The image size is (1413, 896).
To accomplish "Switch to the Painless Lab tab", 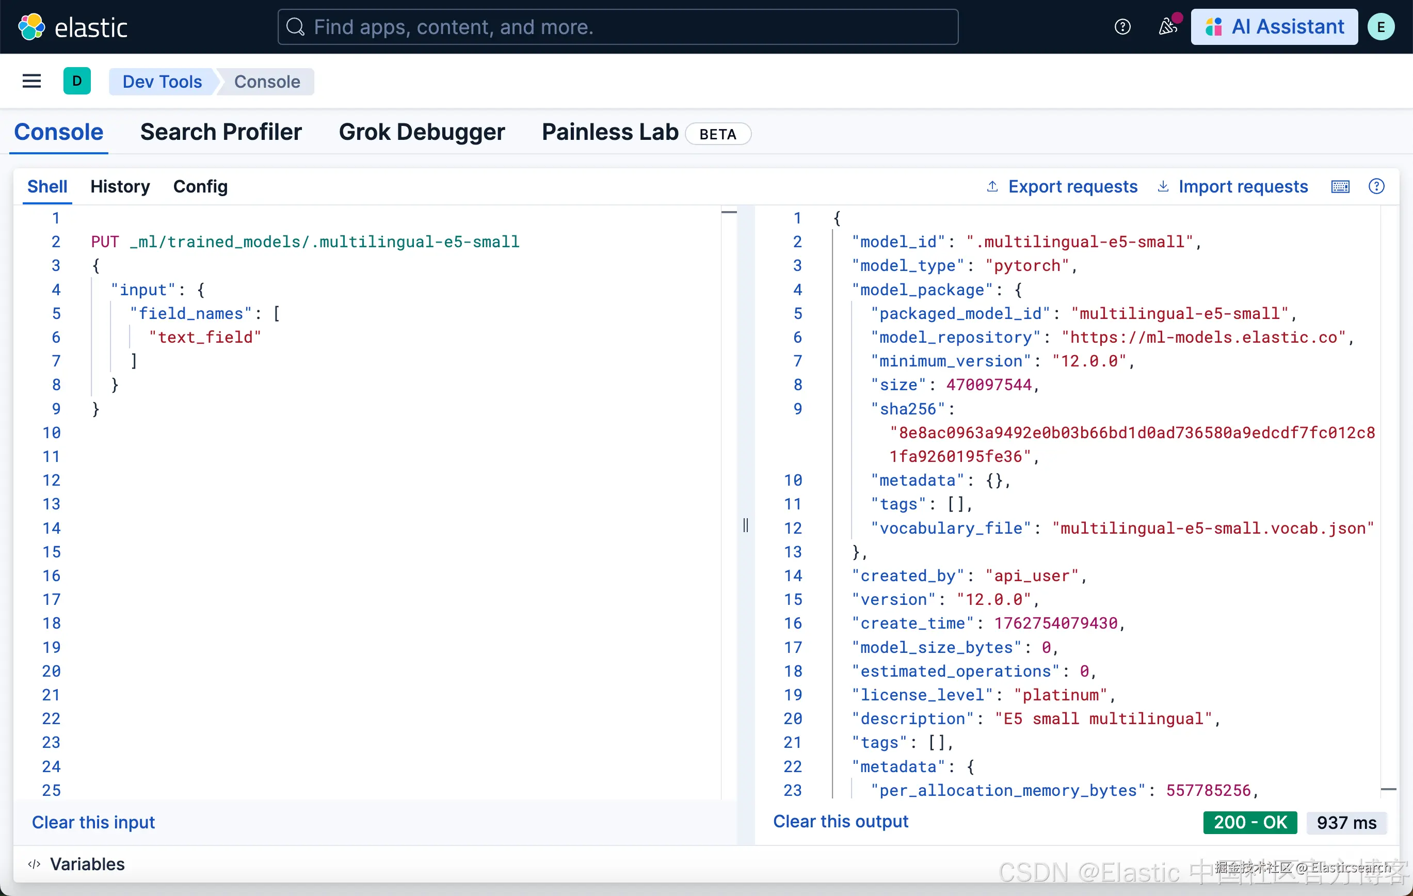I will (609, 132).
